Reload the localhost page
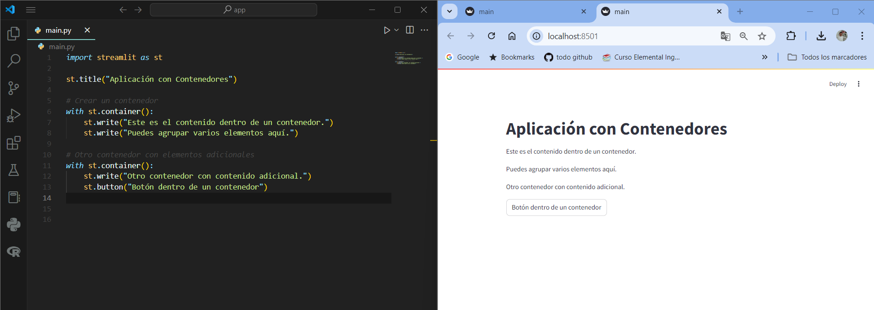Screen dimensions: 874x310 coord(491,36)
